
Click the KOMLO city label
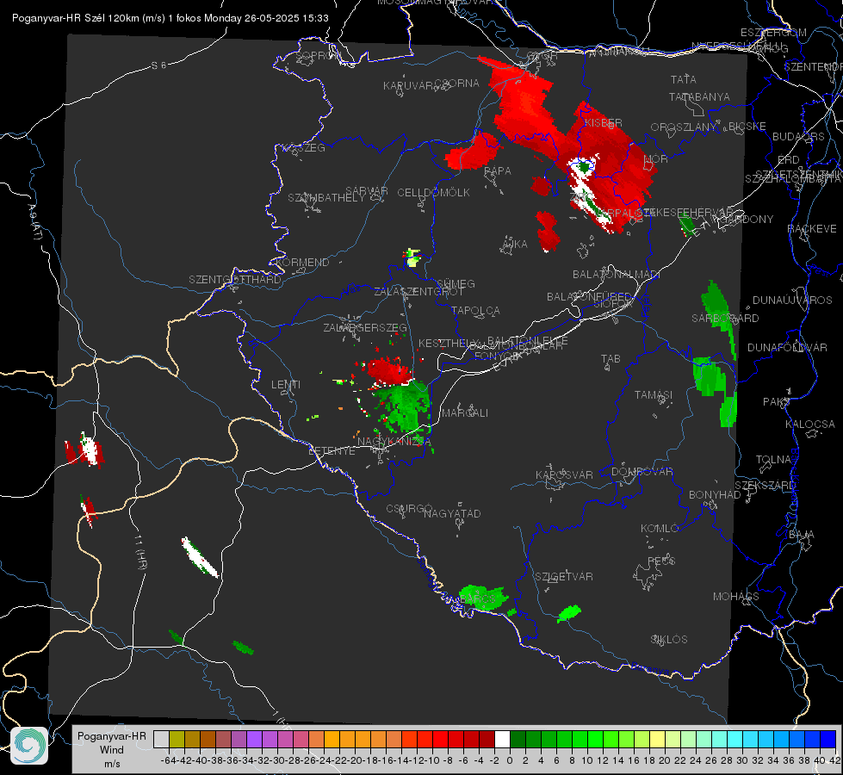[660, 529]
